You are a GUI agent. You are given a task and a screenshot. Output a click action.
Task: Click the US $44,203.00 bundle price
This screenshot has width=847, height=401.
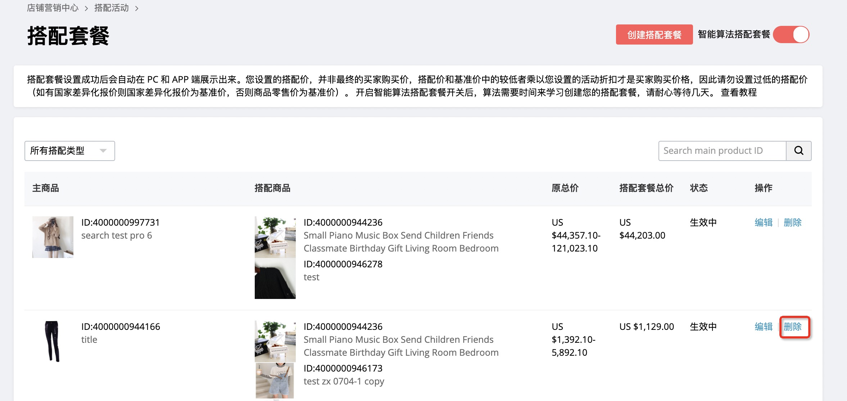[x=642, y=229]
